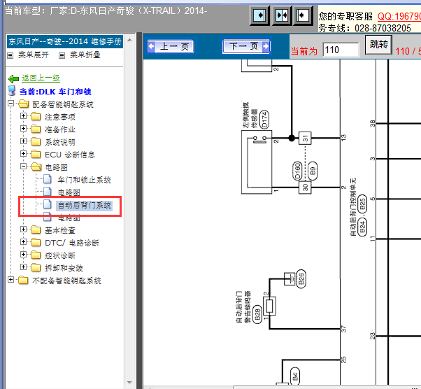Collapse the 电路图 folder node
The width and height of the screenshot is (421, 389).
pos(23,167)
